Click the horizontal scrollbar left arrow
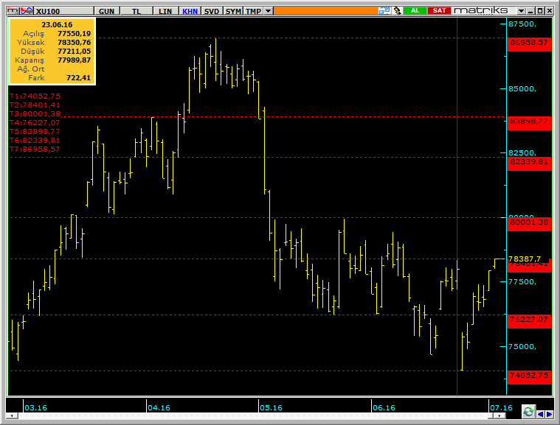The height and width of the screenshot is (425, 560). pos(12,415)
